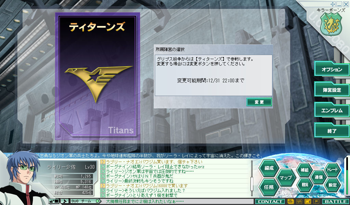The width and height of the screenshot is (350, 205).
Task: Select 終了 to exit
Action: point(332,131)
